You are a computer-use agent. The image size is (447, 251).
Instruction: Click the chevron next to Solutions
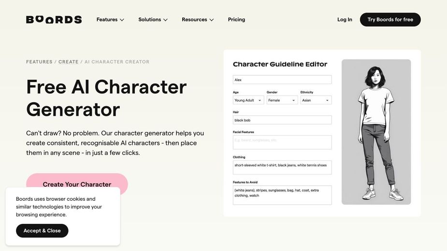pyautogui.click(x=165, y=20)
